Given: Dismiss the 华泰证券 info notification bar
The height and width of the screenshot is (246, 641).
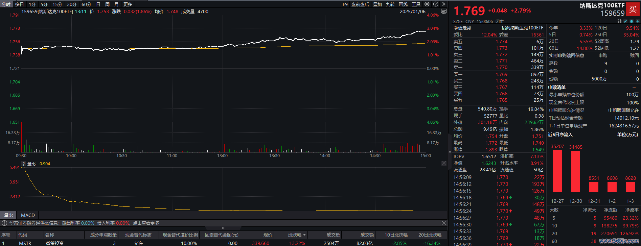Looking at the screenshot, I should (444, 223).
